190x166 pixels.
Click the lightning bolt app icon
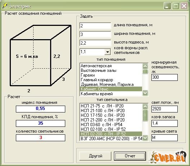(5, 6)
